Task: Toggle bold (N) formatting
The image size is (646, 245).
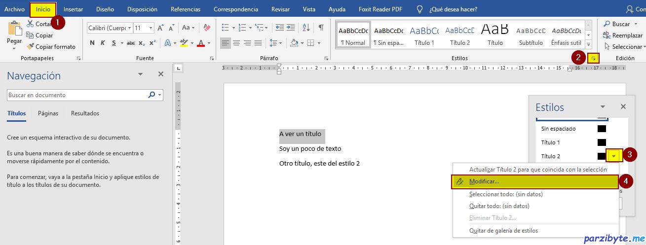Action: point(92,43)
